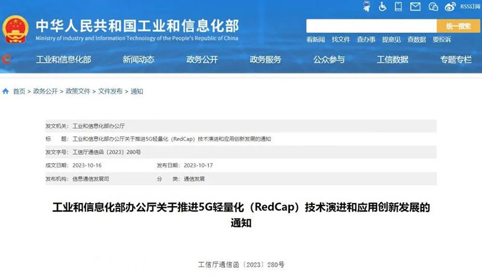The height and width of the screenshot is (276, 482).
Task: Click the robot assistant mascot icon
Action: [366, 7]
